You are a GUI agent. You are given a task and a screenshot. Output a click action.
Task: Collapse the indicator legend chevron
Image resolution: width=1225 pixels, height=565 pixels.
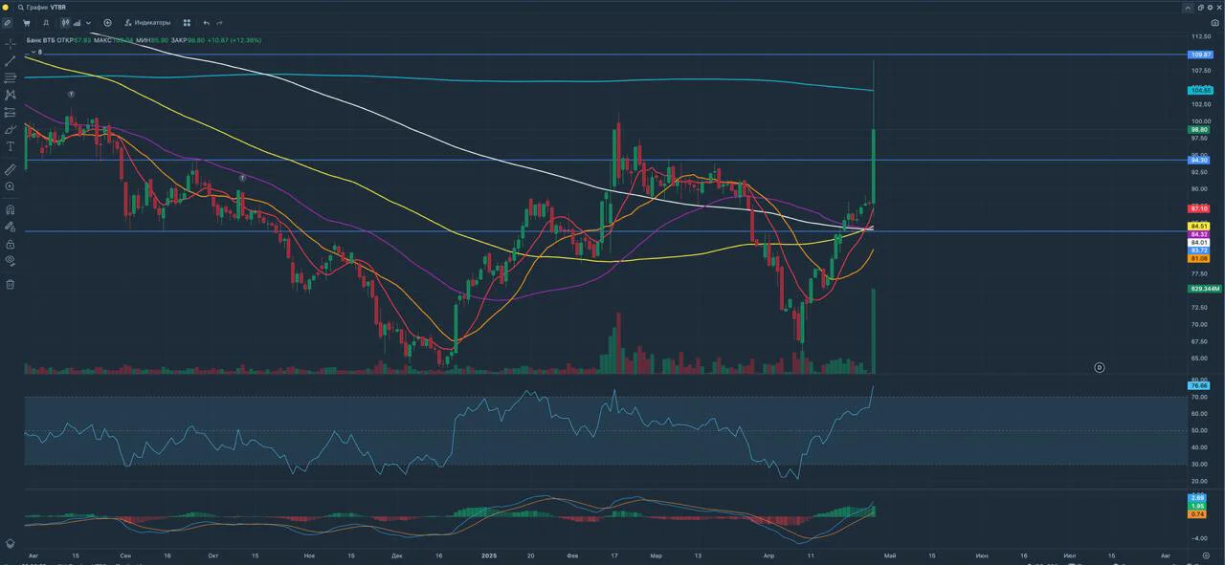click(x=33, y=52)
